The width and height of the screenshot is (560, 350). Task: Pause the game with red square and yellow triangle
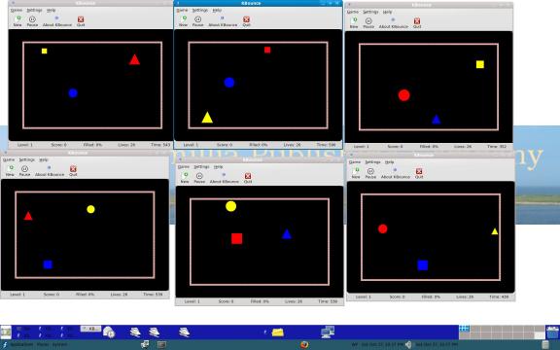click(x=198, y=21)
